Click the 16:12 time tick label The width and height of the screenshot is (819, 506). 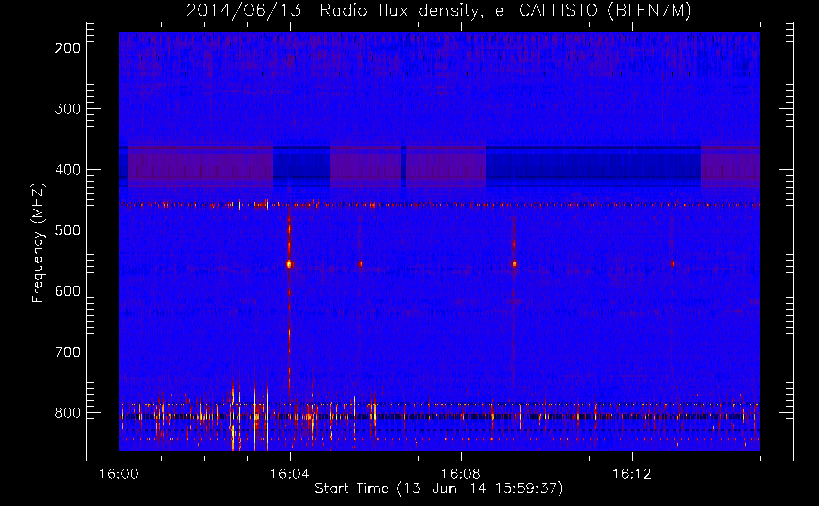click(632, 474)
